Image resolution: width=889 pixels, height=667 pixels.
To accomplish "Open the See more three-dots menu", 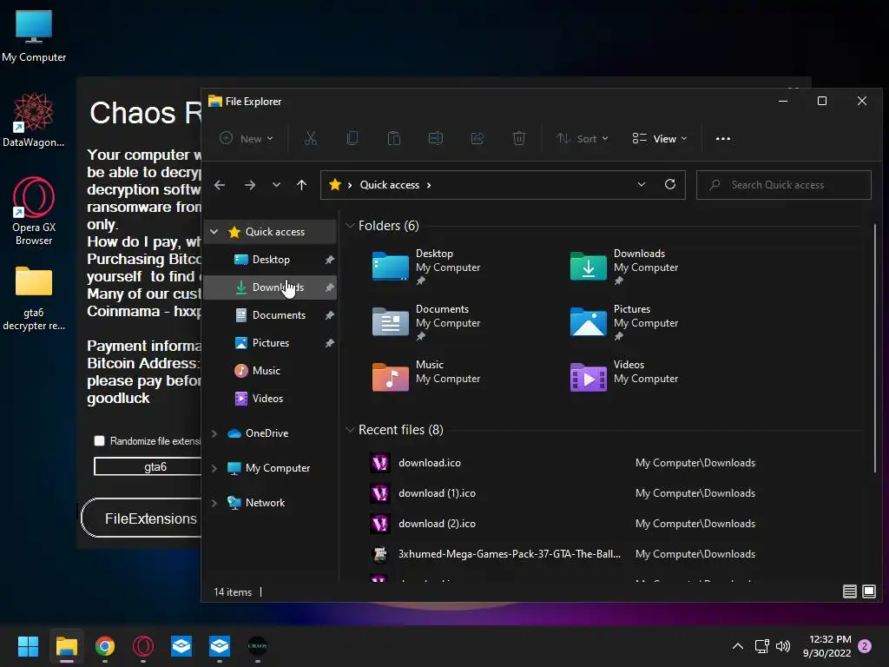I will click(x=723, y=138).
